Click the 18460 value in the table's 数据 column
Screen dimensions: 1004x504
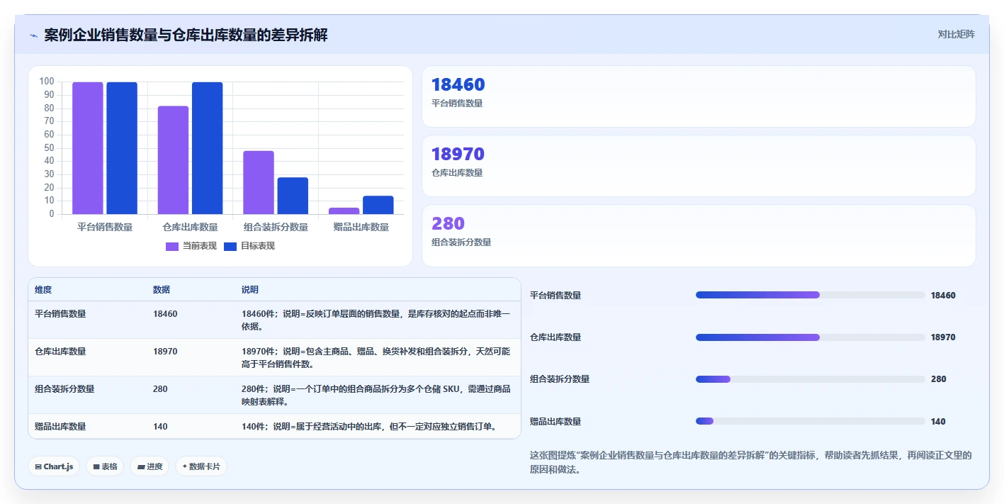point(165,313)
